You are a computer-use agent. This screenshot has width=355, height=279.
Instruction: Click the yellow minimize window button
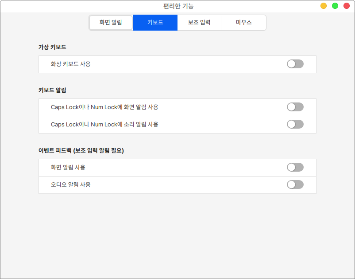coord(324,6)
